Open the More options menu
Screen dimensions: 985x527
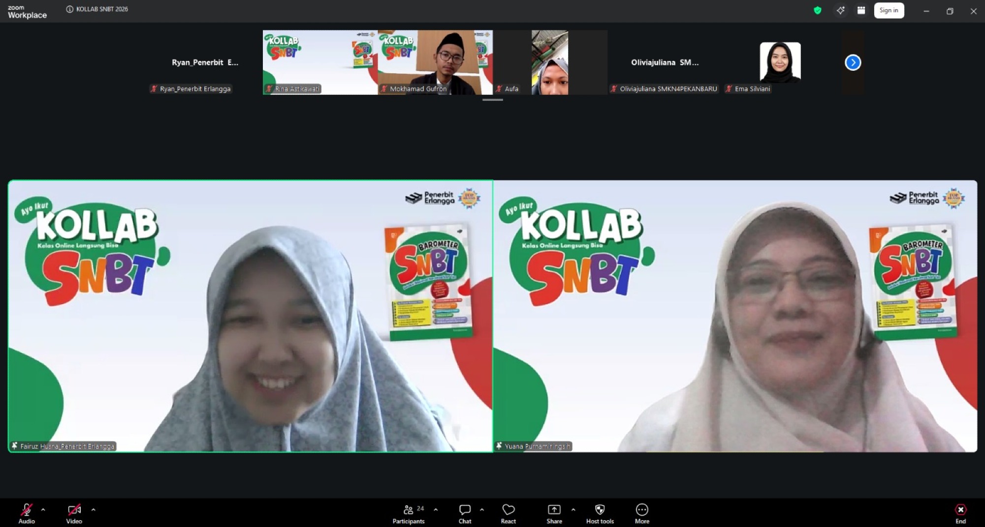pyautogui.click(x=642, y=513)
